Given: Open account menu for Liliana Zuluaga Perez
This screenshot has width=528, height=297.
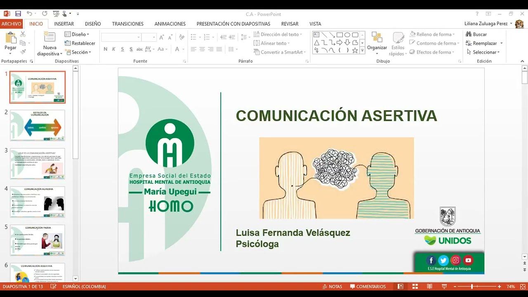Looking at the screenshot, I should (x=488, y=24).
